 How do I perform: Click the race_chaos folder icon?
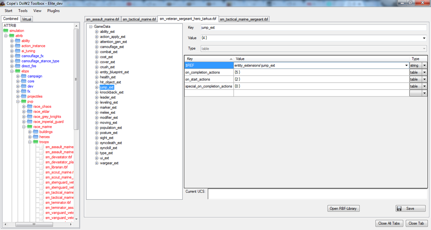pyautogui.click(x=29, y=107)
